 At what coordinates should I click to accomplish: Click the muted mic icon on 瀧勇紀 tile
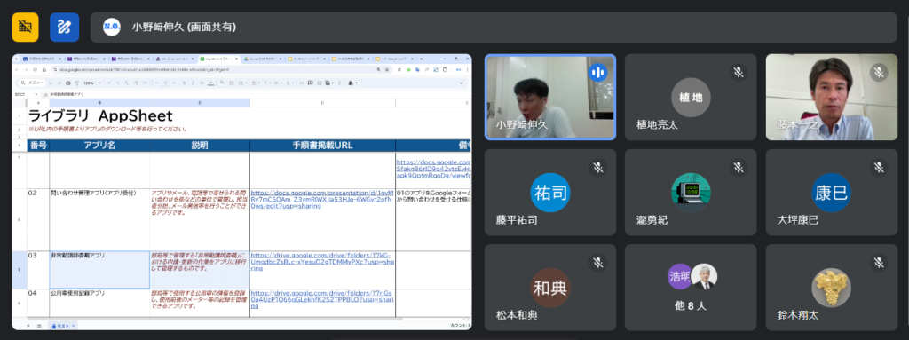(738, 168)
